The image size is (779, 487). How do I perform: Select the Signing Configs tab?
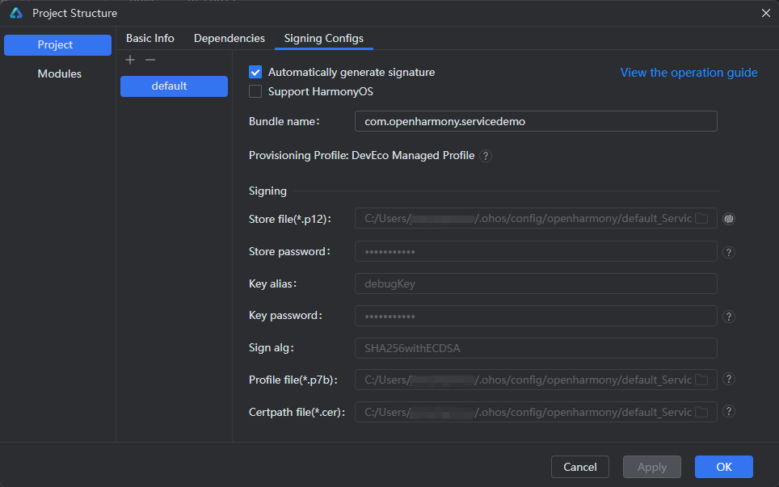click(324, 38)
